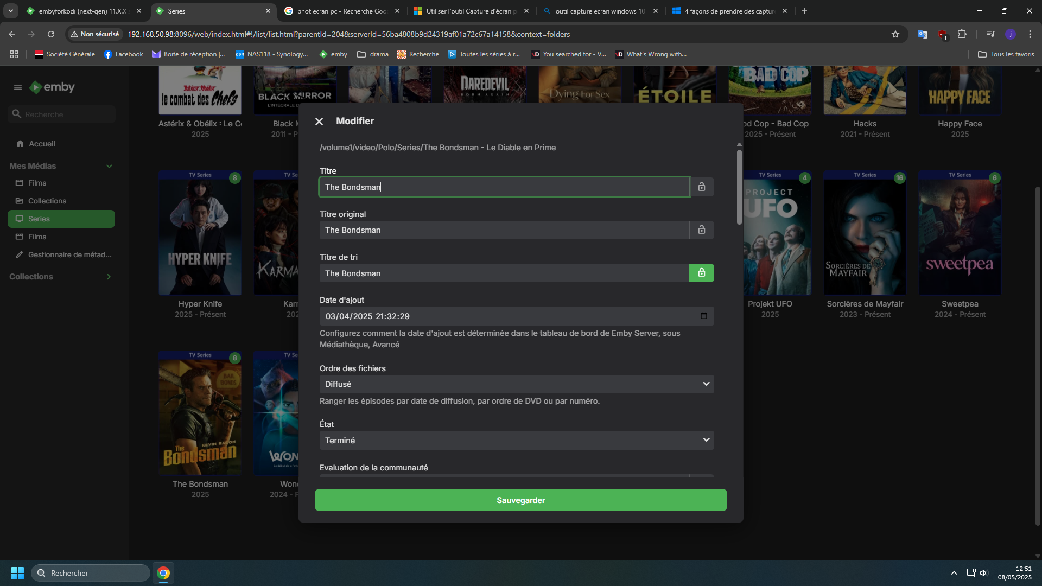Open the emby hamburger menu icon
This screenshot has width=1042, height=586.
point(17,87)
